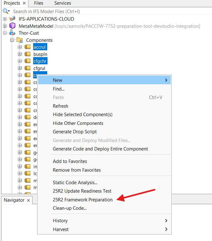Expand the IFS-APPLICATIONS-CLOUD tree node
The image size is (212, 241).
coord(5,19)
